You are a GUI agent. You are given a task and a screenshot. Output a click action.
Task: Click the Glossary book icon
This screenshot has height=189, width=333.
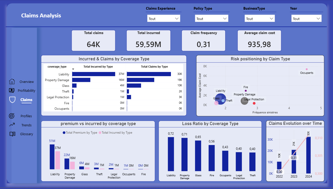[12, 134]
